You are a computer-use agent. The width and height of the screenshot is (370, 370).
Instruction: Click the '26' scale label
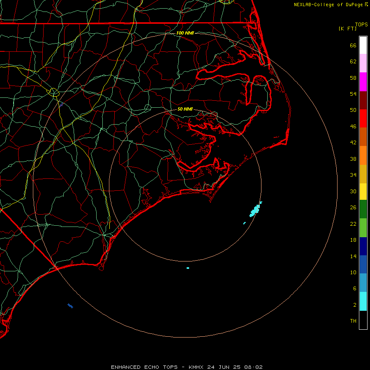click(x=353, y=208)
